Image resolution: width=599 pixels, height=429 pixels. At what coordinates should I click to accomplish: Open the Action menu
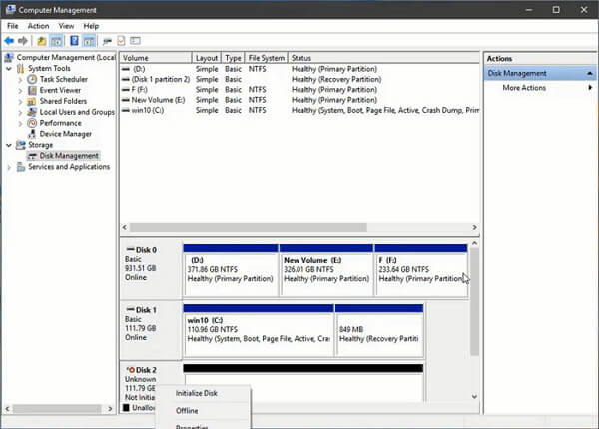38,25
